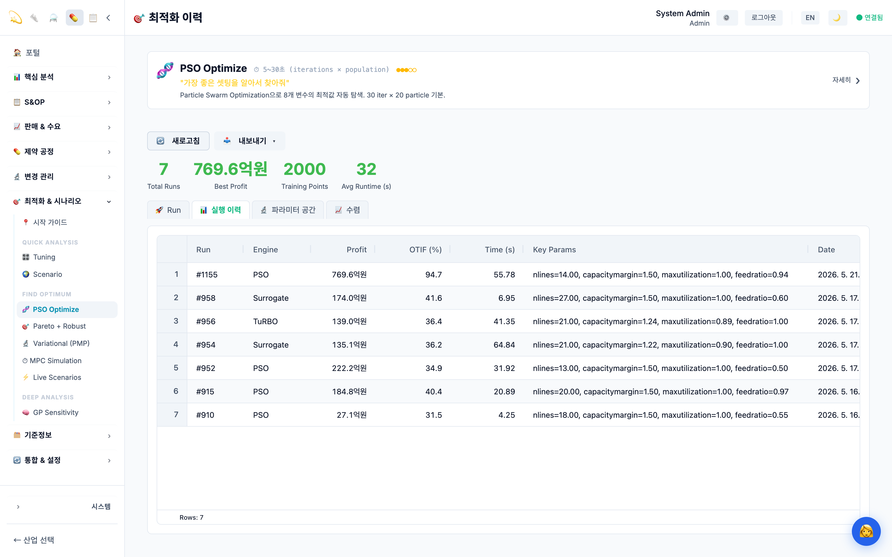
Task: Select the sneaker industry icon
Action: point(34,18)
